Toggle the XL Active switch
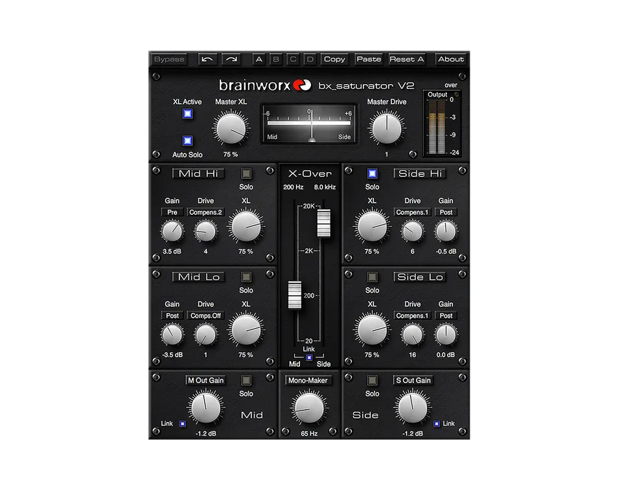This screenshot has width=622, height=488. point(188,114)
